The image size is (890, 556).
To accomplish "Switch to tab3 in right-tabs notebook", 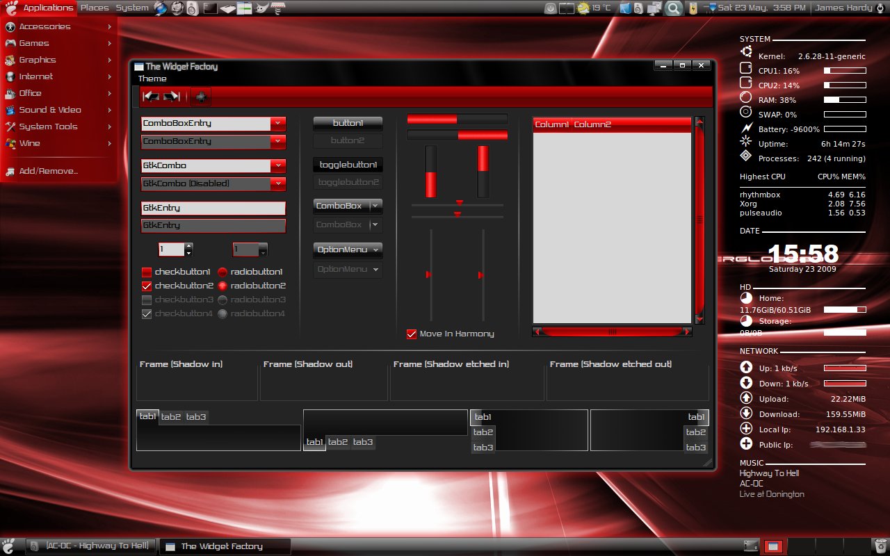I will tap(696, 448).
